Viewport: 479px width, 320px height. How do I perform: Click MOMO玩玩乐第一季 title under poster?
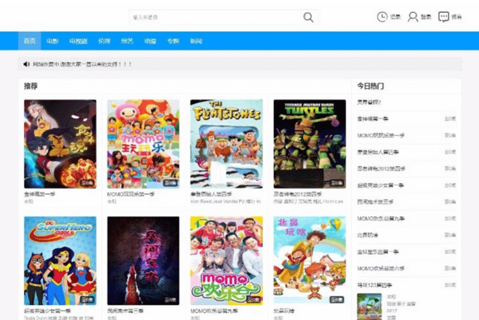pos(131,194)
